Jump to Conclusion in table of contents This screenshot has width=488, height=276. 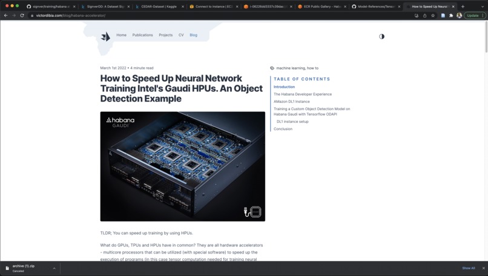(x=283, y=129)
